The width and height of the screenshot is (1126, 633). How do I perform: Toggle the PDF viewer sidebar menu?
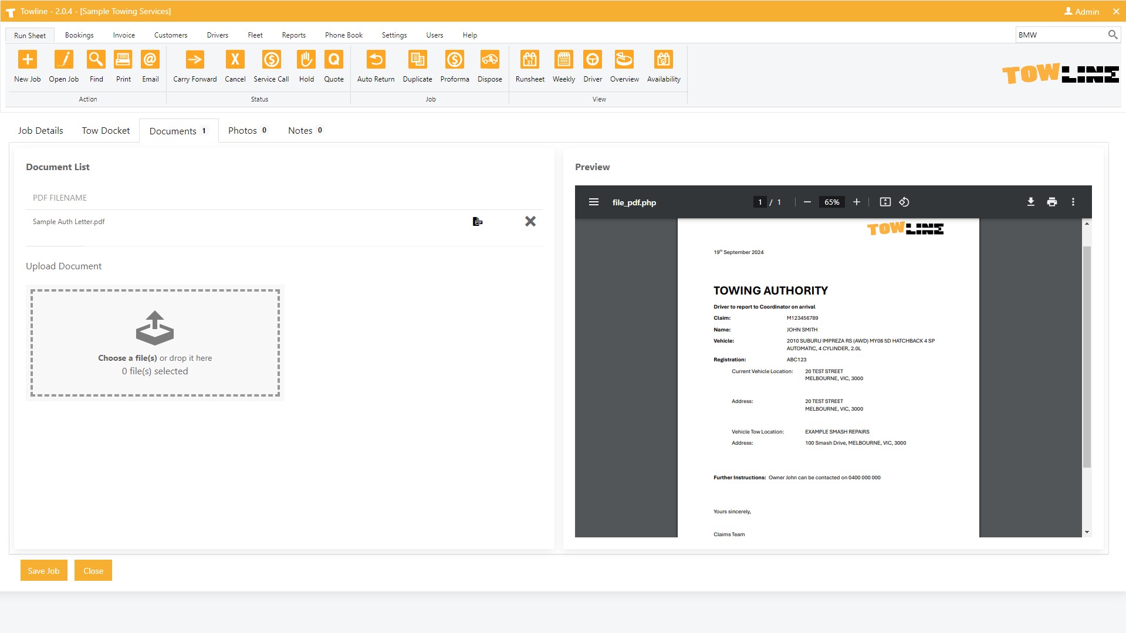593,202
